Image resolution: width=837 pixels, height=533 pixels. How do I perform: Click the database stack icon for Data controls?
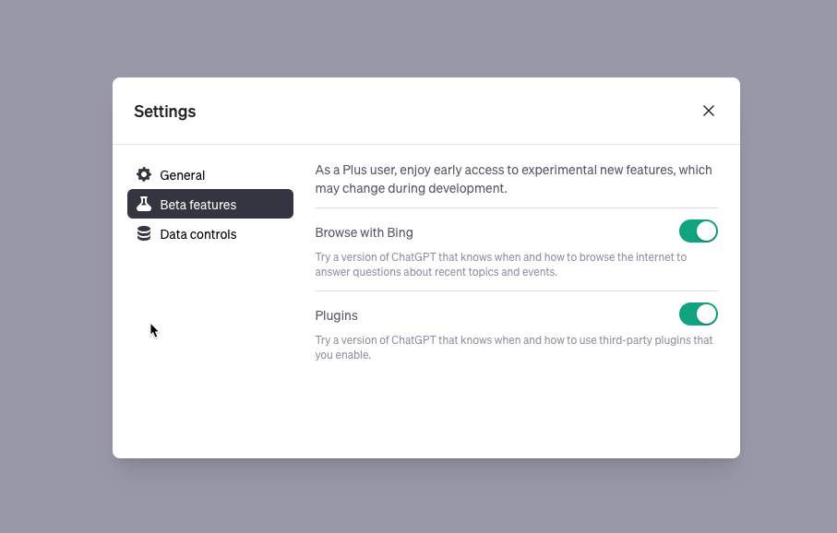[x=144, y=233]
